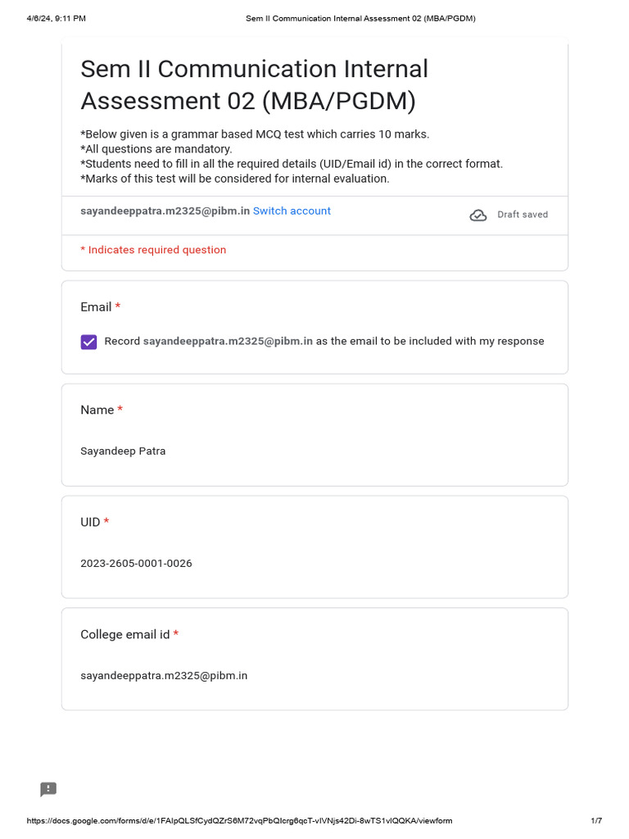
Task: Click the College email id answer field
Action: pos(164,675)
